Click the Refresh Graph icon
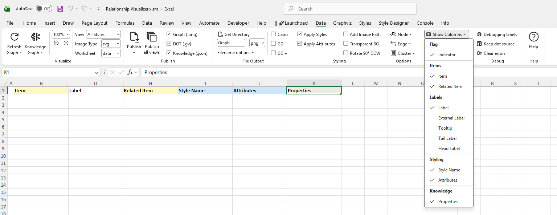This screenshot has width=557, height=215. pos(14,37)
